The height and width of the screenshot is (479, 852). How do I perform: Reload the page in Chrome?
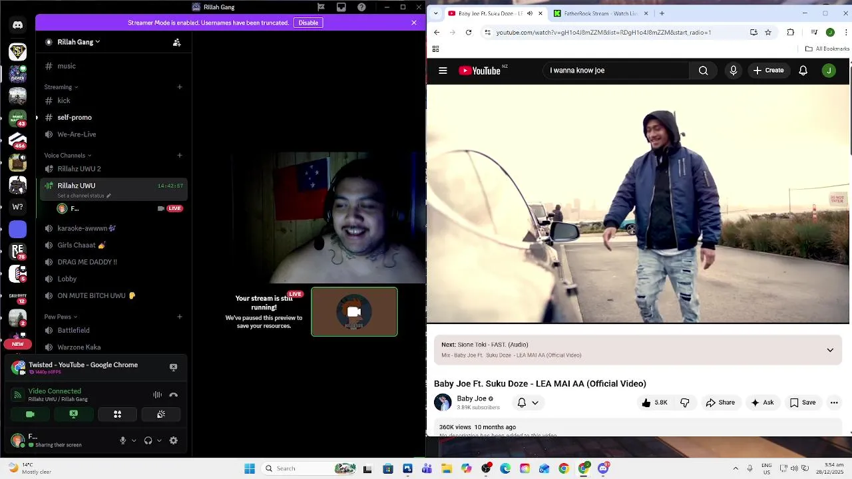[469, 33]
